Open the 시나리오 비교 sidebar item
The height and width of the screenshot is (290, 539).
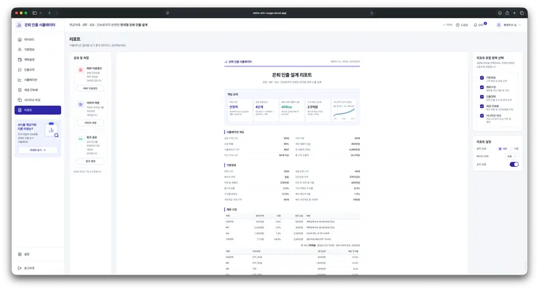[38, 100]
